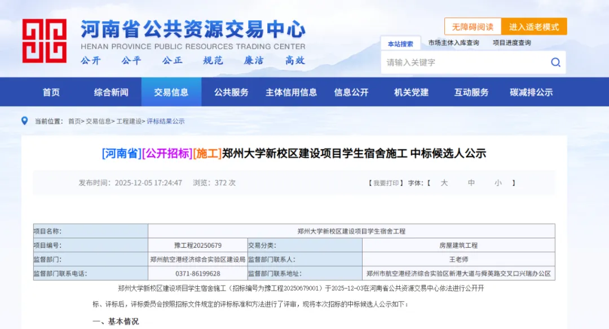Set font size to 中
Viewport: 609px width, 329px height.
(471, 183)
